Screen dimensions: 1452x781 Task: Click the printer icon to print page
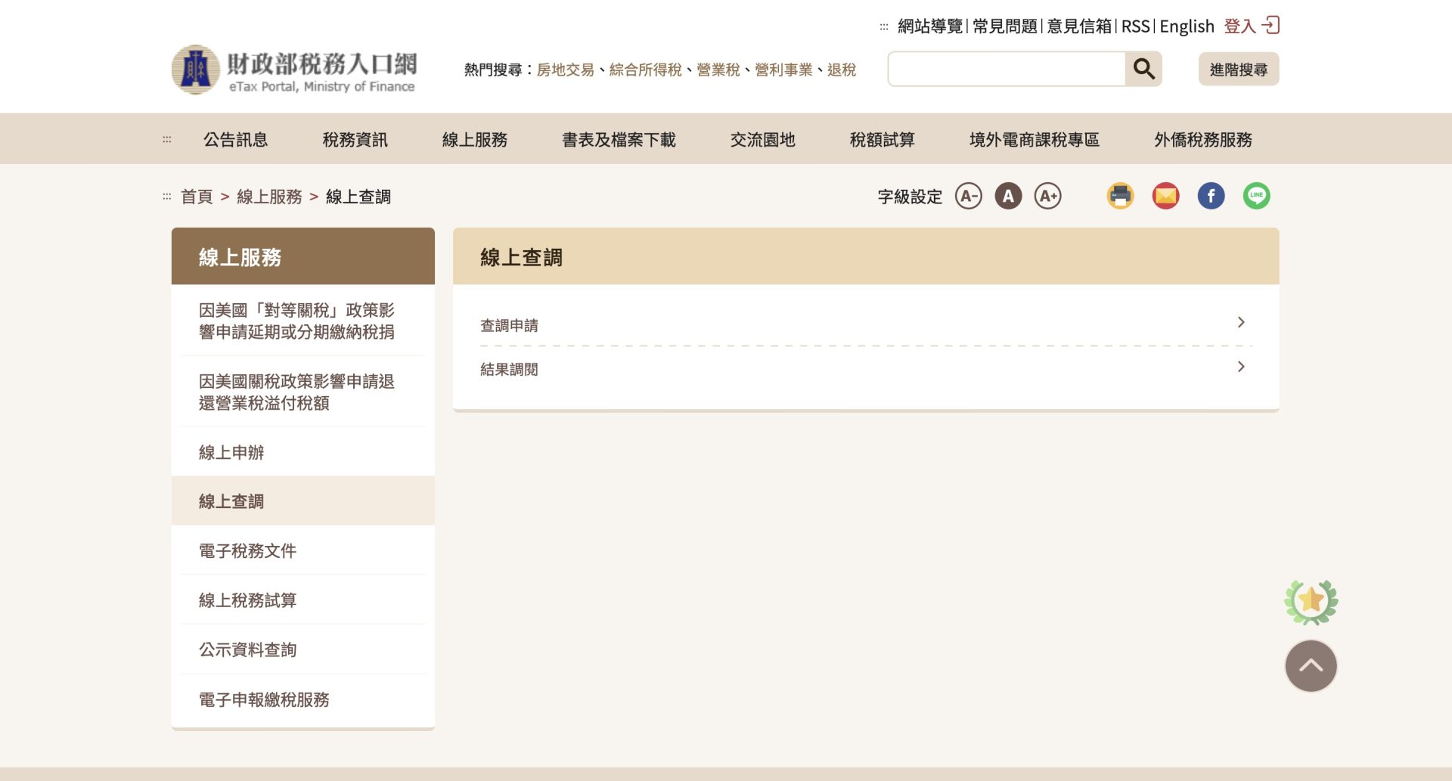coord(1120,197)
